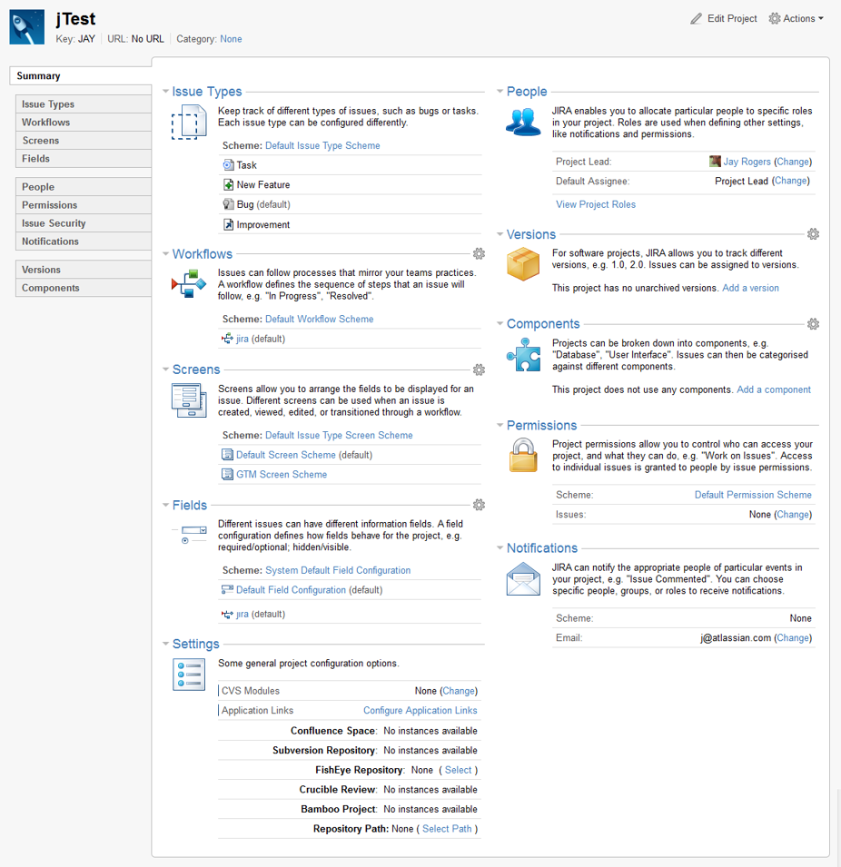The height and width of the screenshot is (867, 841).
Task: Collapse the Screens section
Action: (165, 369)
